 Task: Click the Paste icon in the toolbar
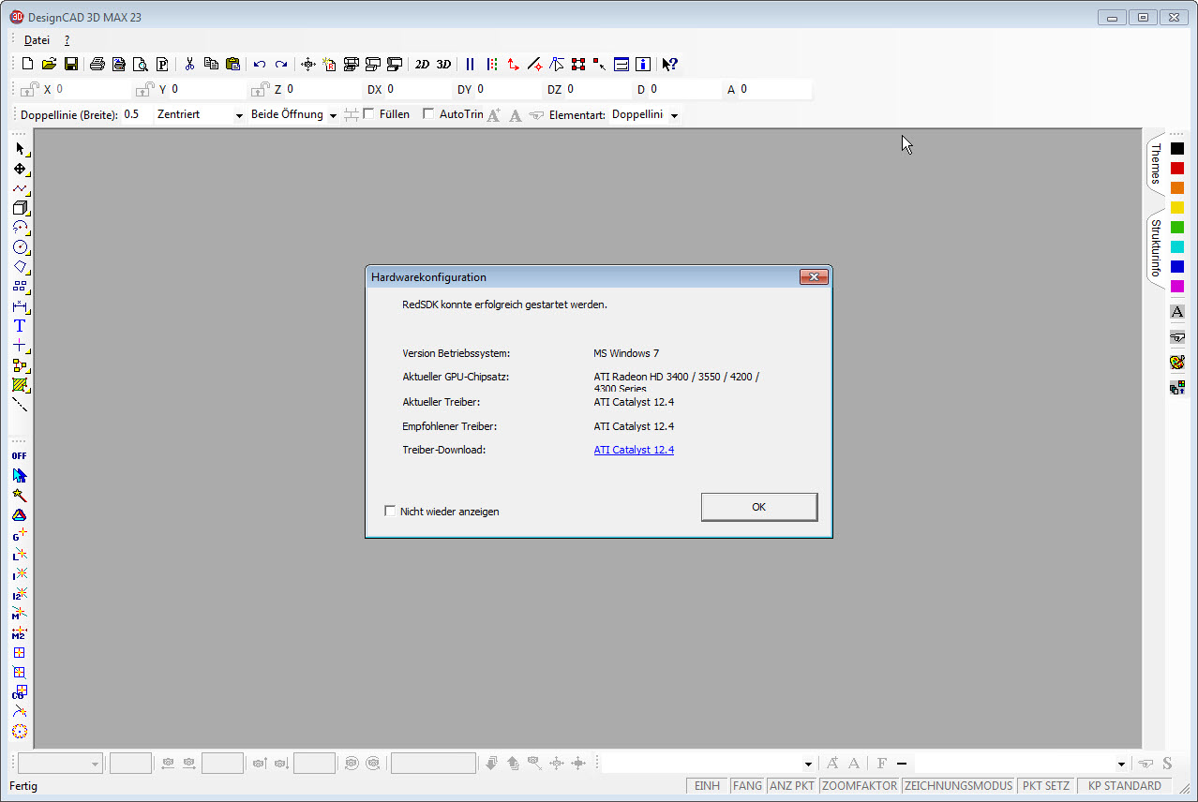point(233,64)
